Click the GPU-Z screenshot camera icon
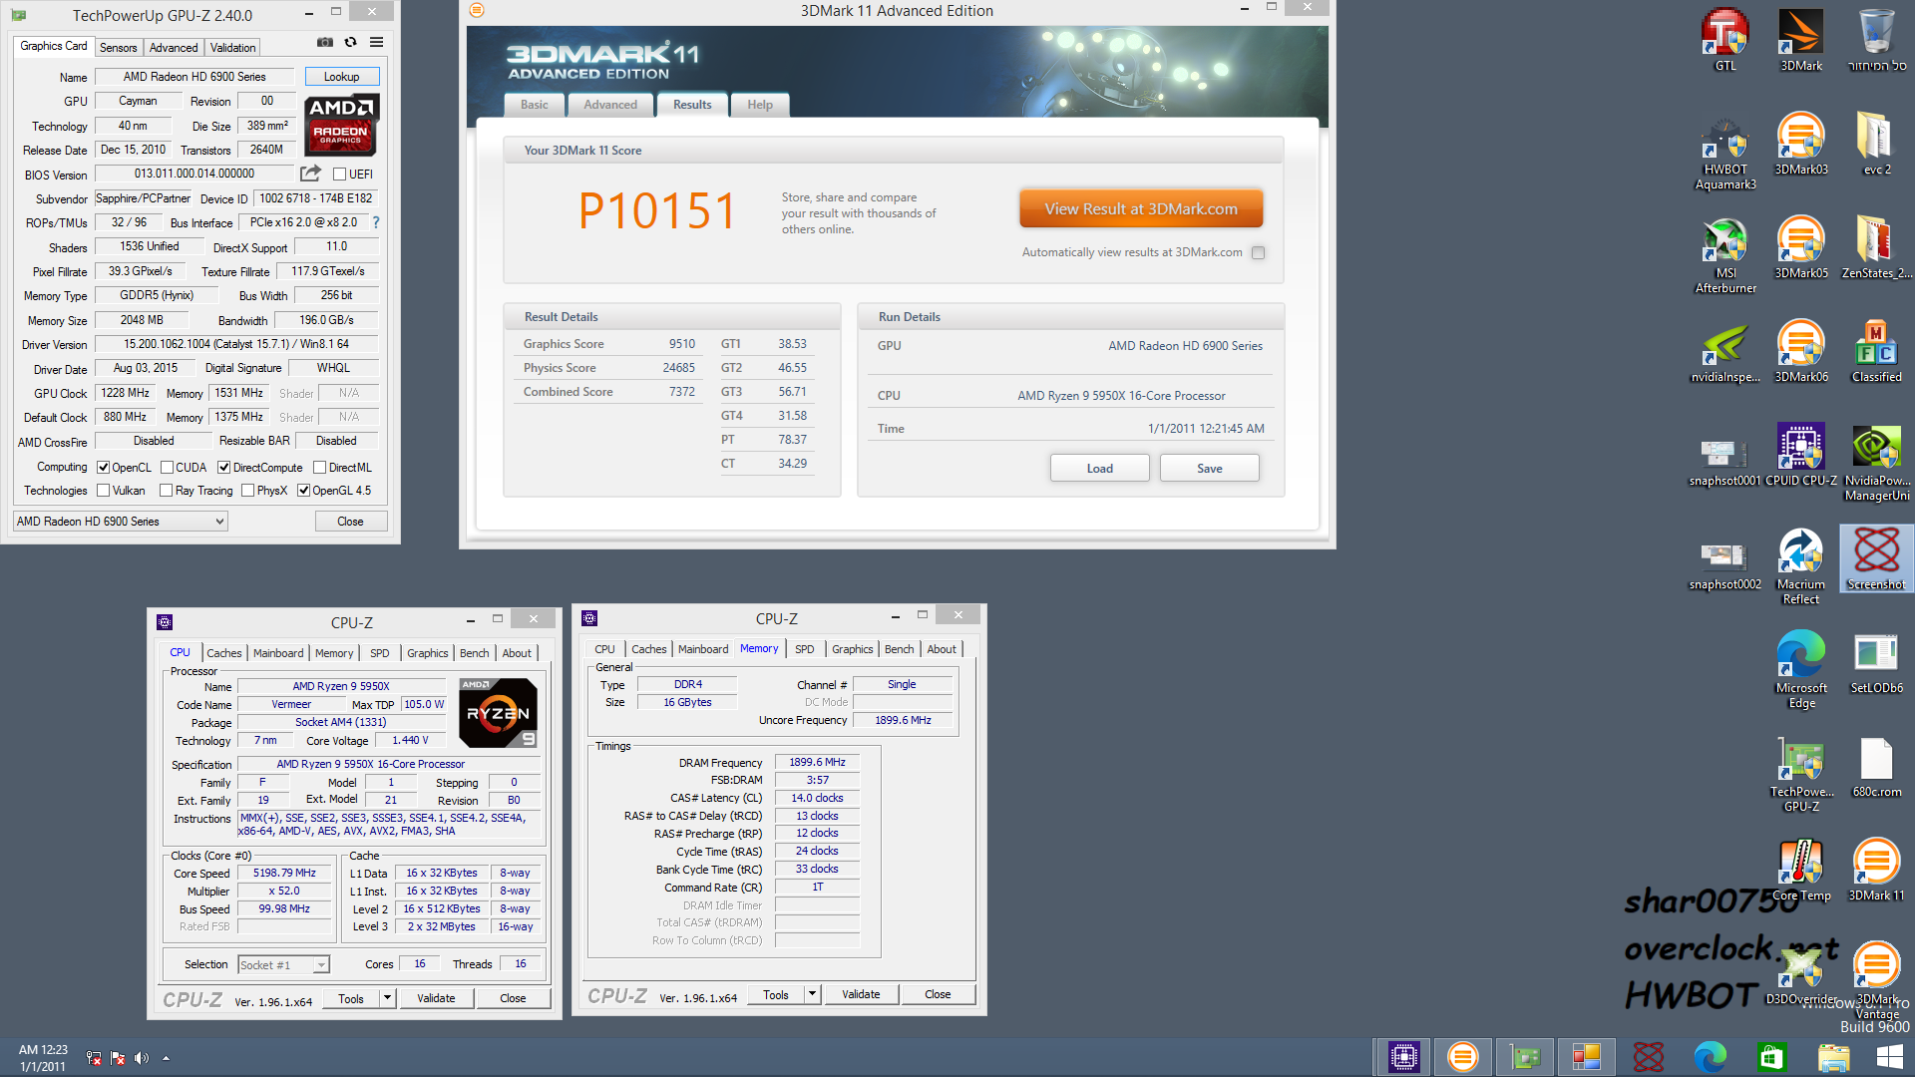Image resolution: width=1915 pixels, height=1077 pixels. pos(325,42)
